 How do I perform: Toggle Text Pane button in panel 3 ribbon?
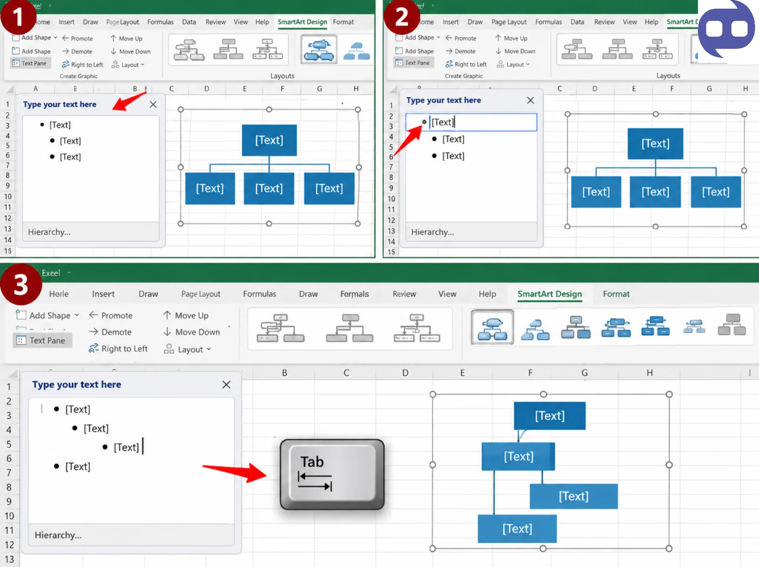tap(43, 340)
